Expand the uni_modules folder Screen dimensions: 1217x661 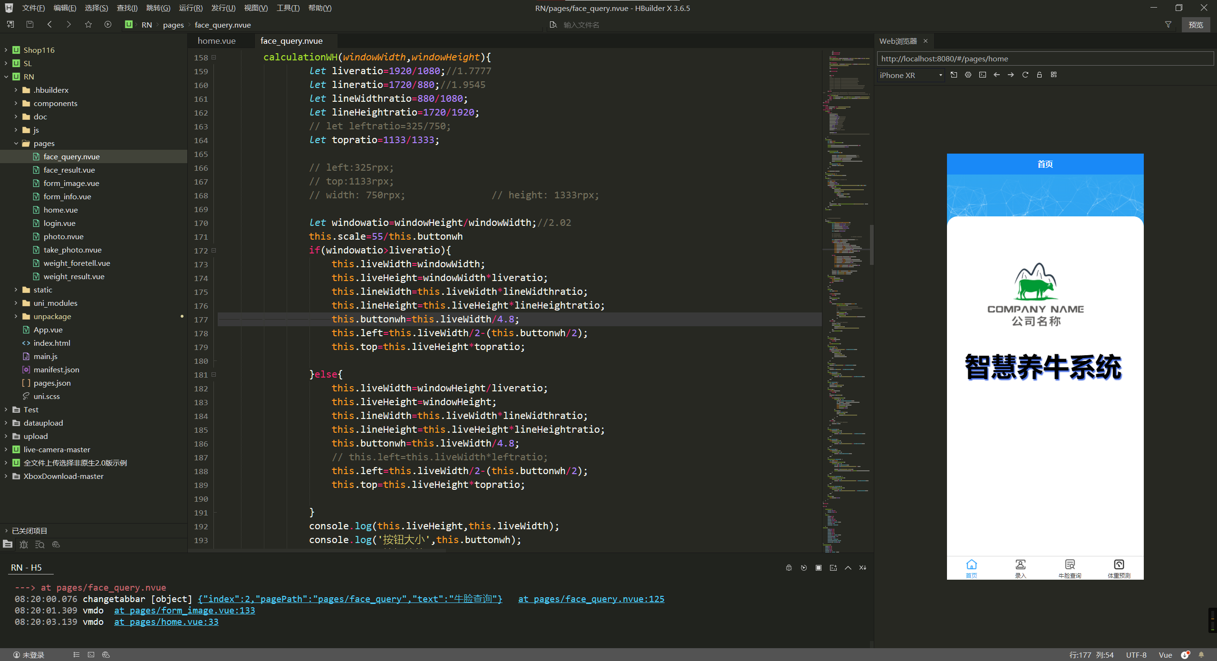[x=16, y=303]
